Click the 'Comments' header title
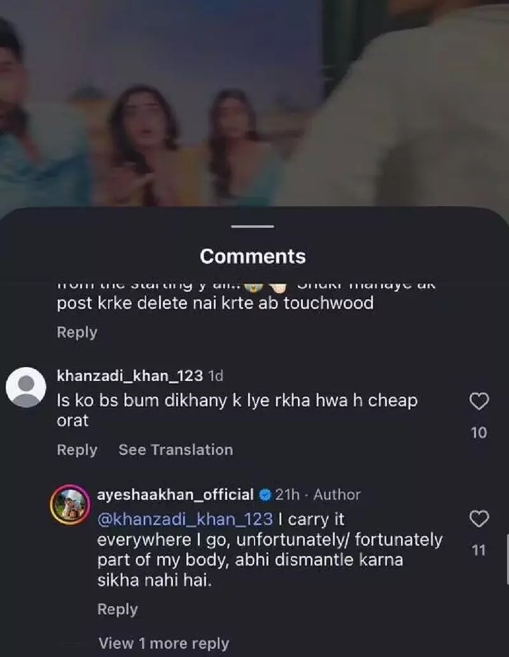The height and width of the screenshot is (657, 509). (x=253, y=256)
